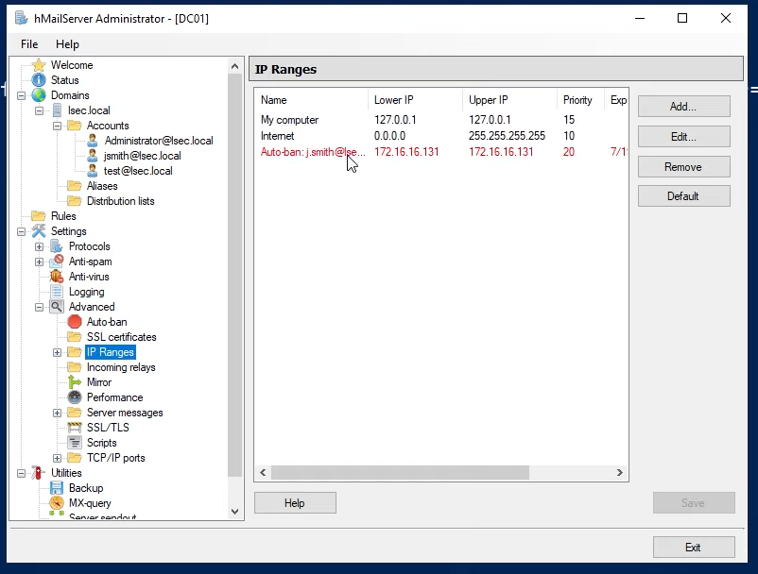Click the list's horizontal scrollbar right arrow
The image size is (758, 574).
(x=620, y=473)
